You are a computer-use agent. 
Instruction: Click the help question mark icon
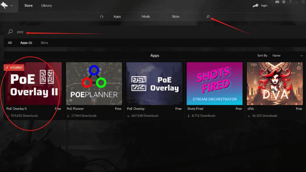(290, 2)
